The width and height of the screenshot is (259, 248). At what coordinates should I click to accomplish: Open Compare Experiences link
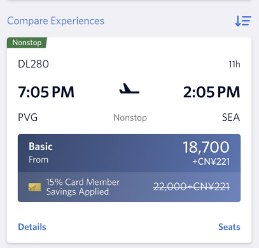(x=56, y=21)
